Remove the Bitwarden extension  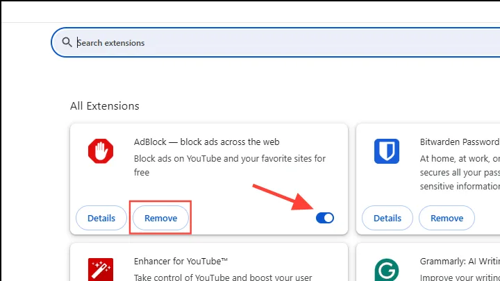[x=447, y=218]
